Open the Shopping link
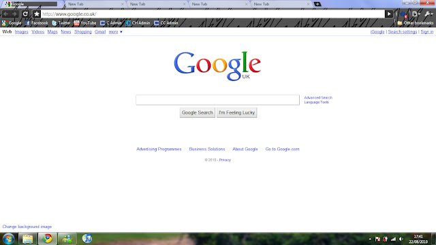Image resolution: width=436 pixels, height=245 pixels. point(83,32)
